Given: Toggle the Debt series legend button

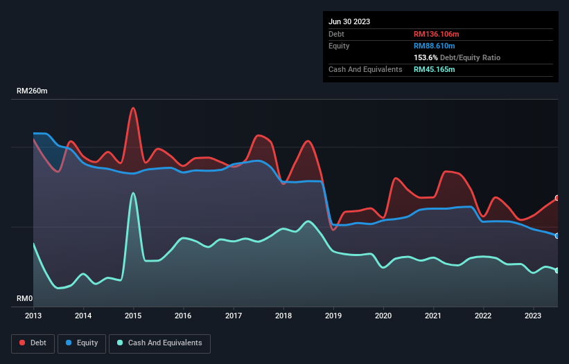Looking at the screenshot, I should tap(33, 343).
